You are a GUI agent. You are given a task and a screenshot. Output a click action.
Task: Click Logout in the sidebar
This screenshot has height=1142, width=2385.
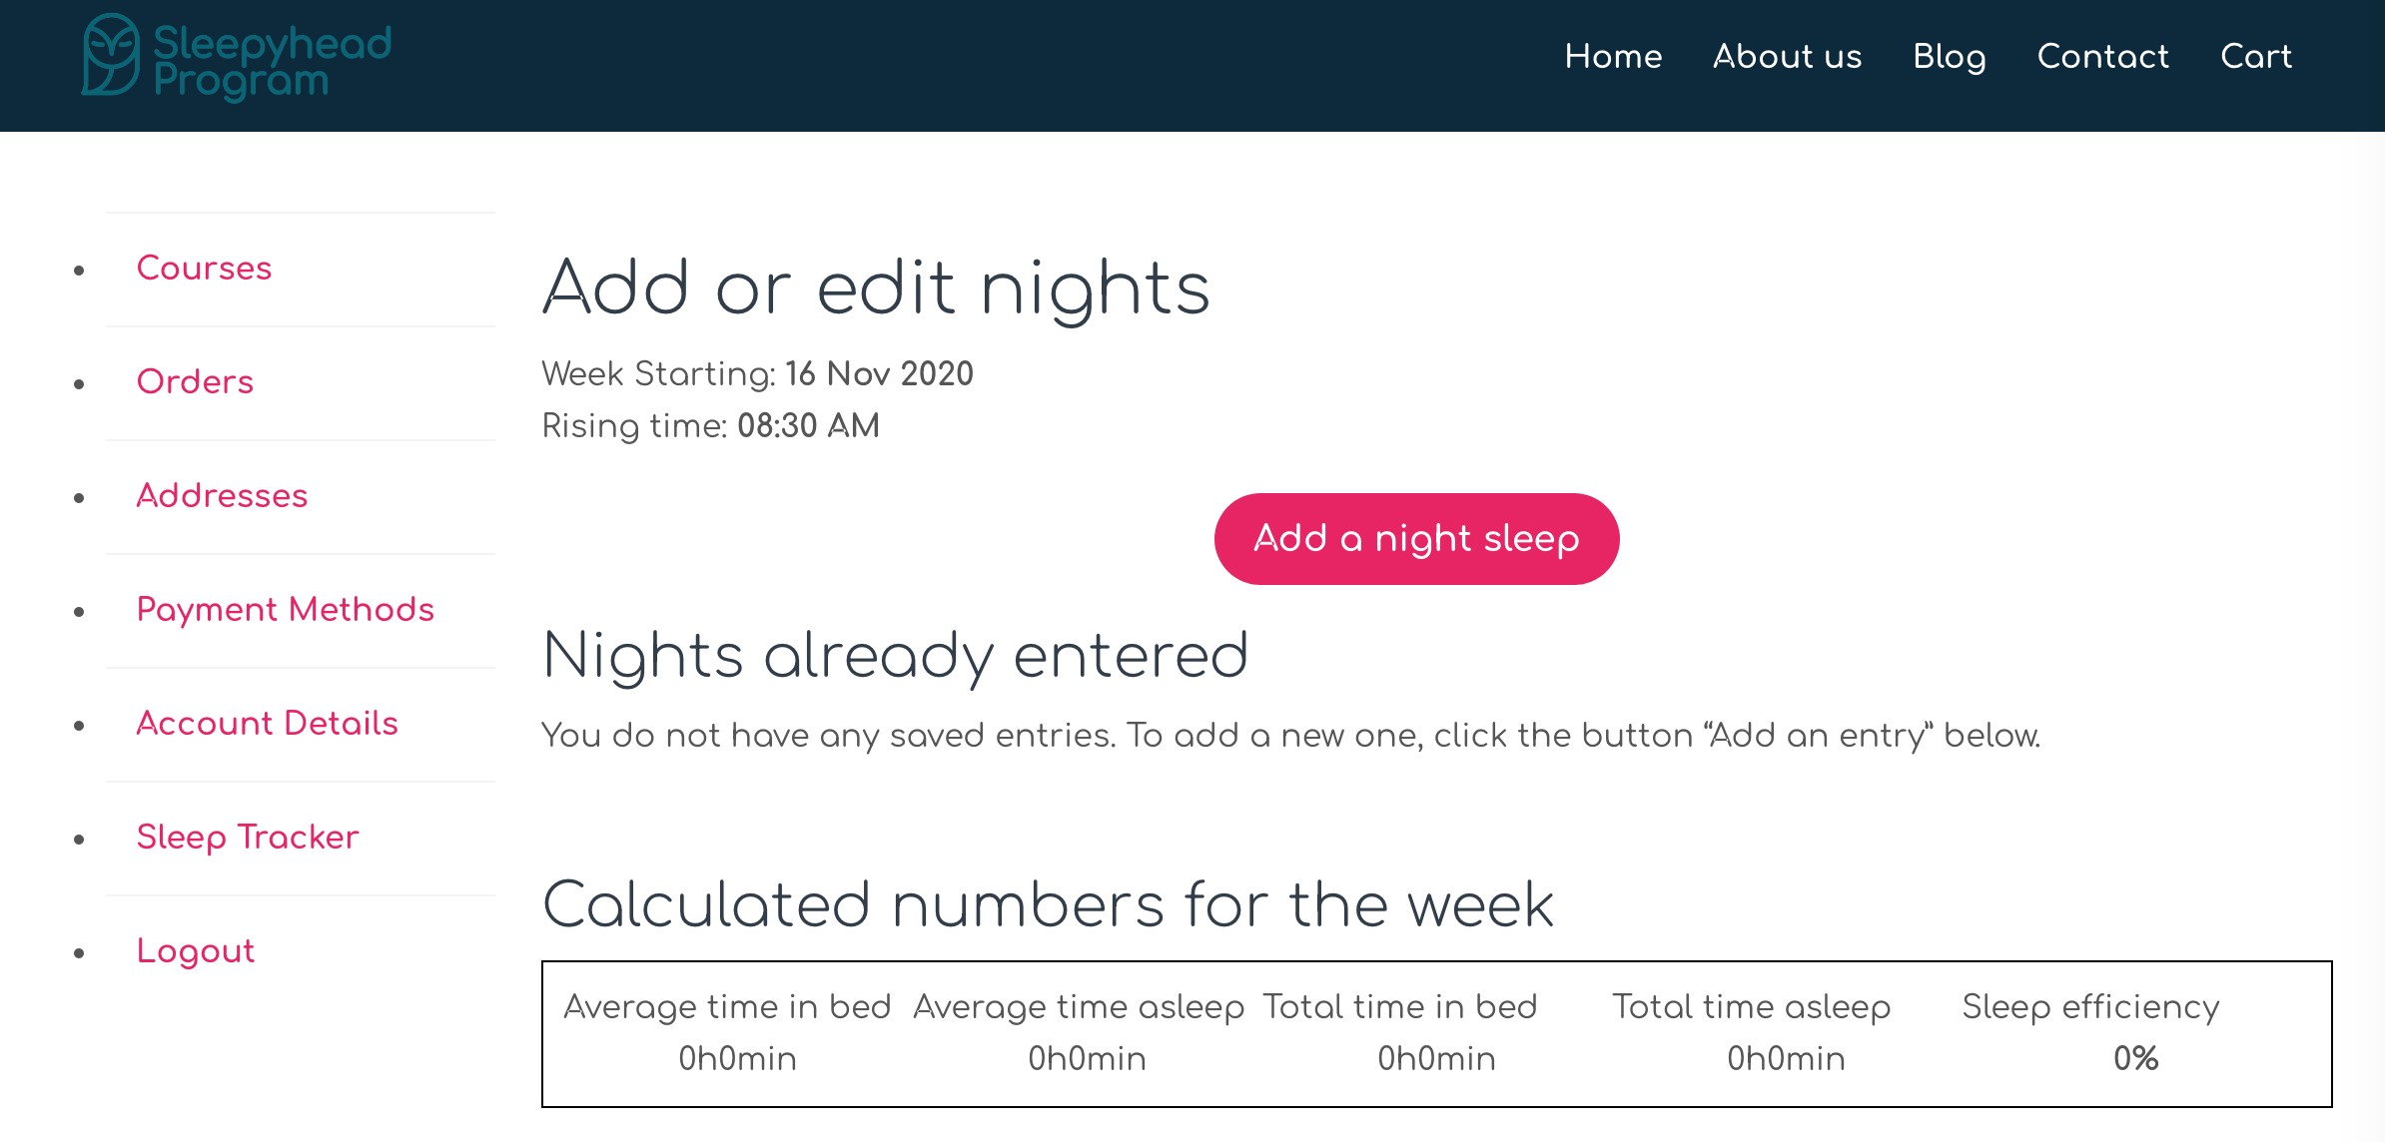[x=195, y=950]
